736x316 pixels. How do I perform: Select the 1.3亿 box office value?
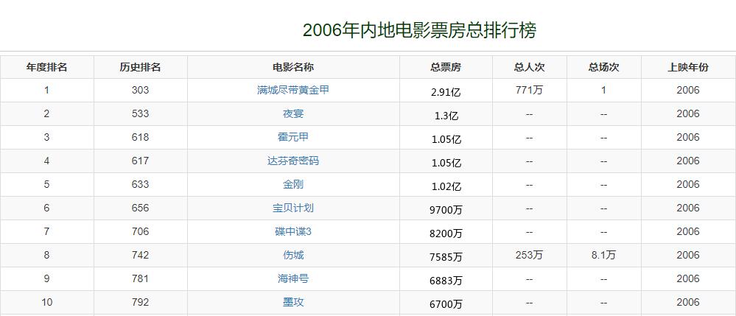[x=446, y=116]
